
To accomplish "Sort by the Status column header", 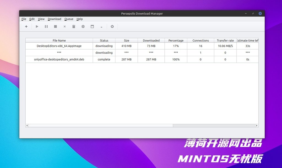I will [104, 40].
